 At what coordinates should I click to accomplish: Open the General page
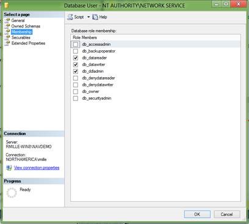point(18,20)
